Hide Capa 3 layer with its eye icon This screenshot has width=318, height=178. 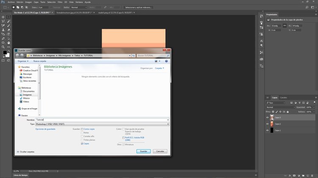pos(267,118)
